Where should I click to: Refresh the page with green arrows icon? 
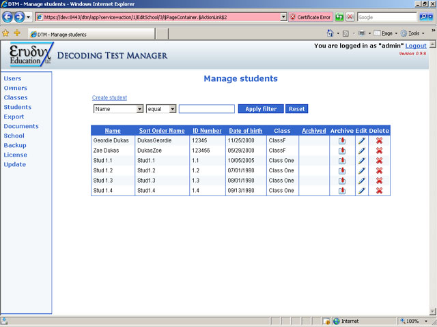[x=339, y=17]
